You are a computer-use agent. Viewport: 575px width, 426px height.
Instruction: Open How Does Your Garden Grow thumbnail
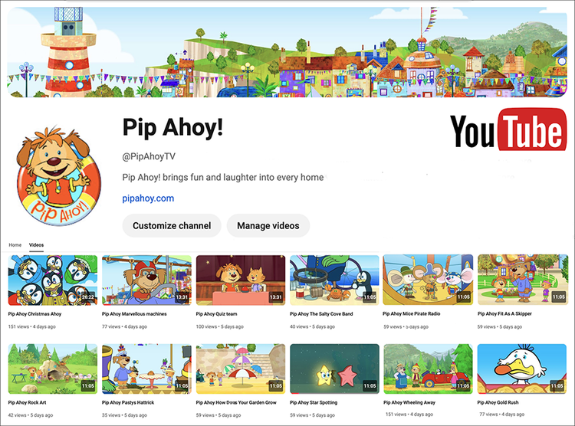point(241,369)
